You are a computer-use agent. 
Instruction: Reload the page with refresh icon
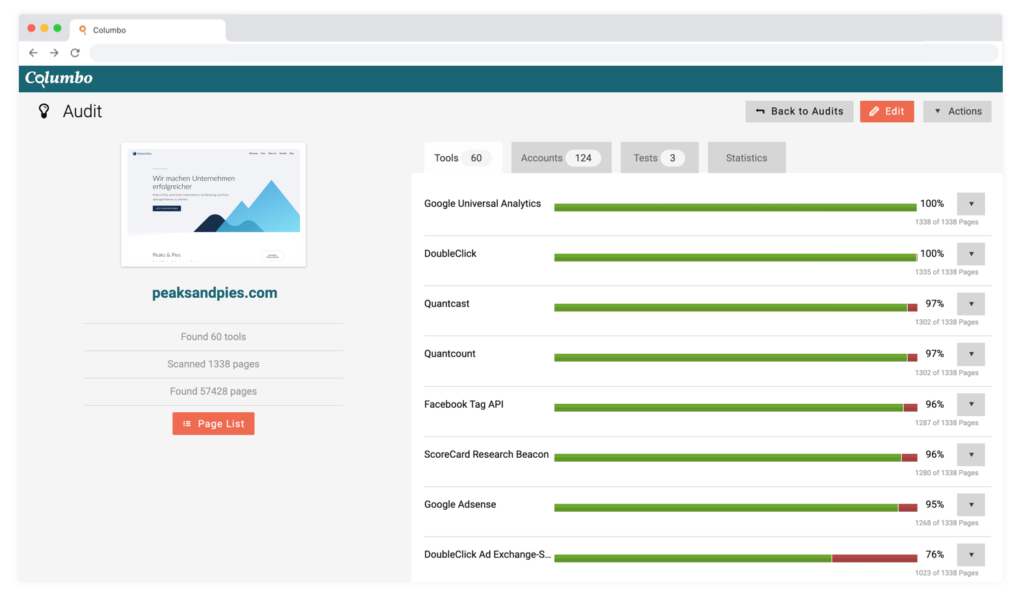point(75,53)
